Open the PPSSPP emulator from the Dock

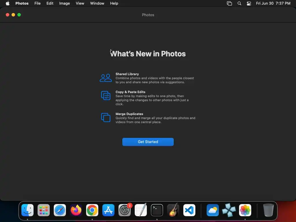(229, 210)
